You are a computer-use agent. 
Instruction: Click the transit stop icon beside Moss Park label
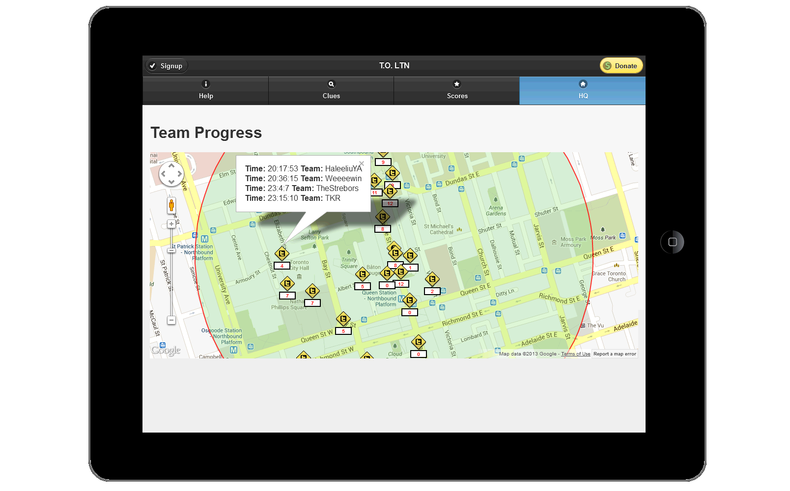click(623, 236)
